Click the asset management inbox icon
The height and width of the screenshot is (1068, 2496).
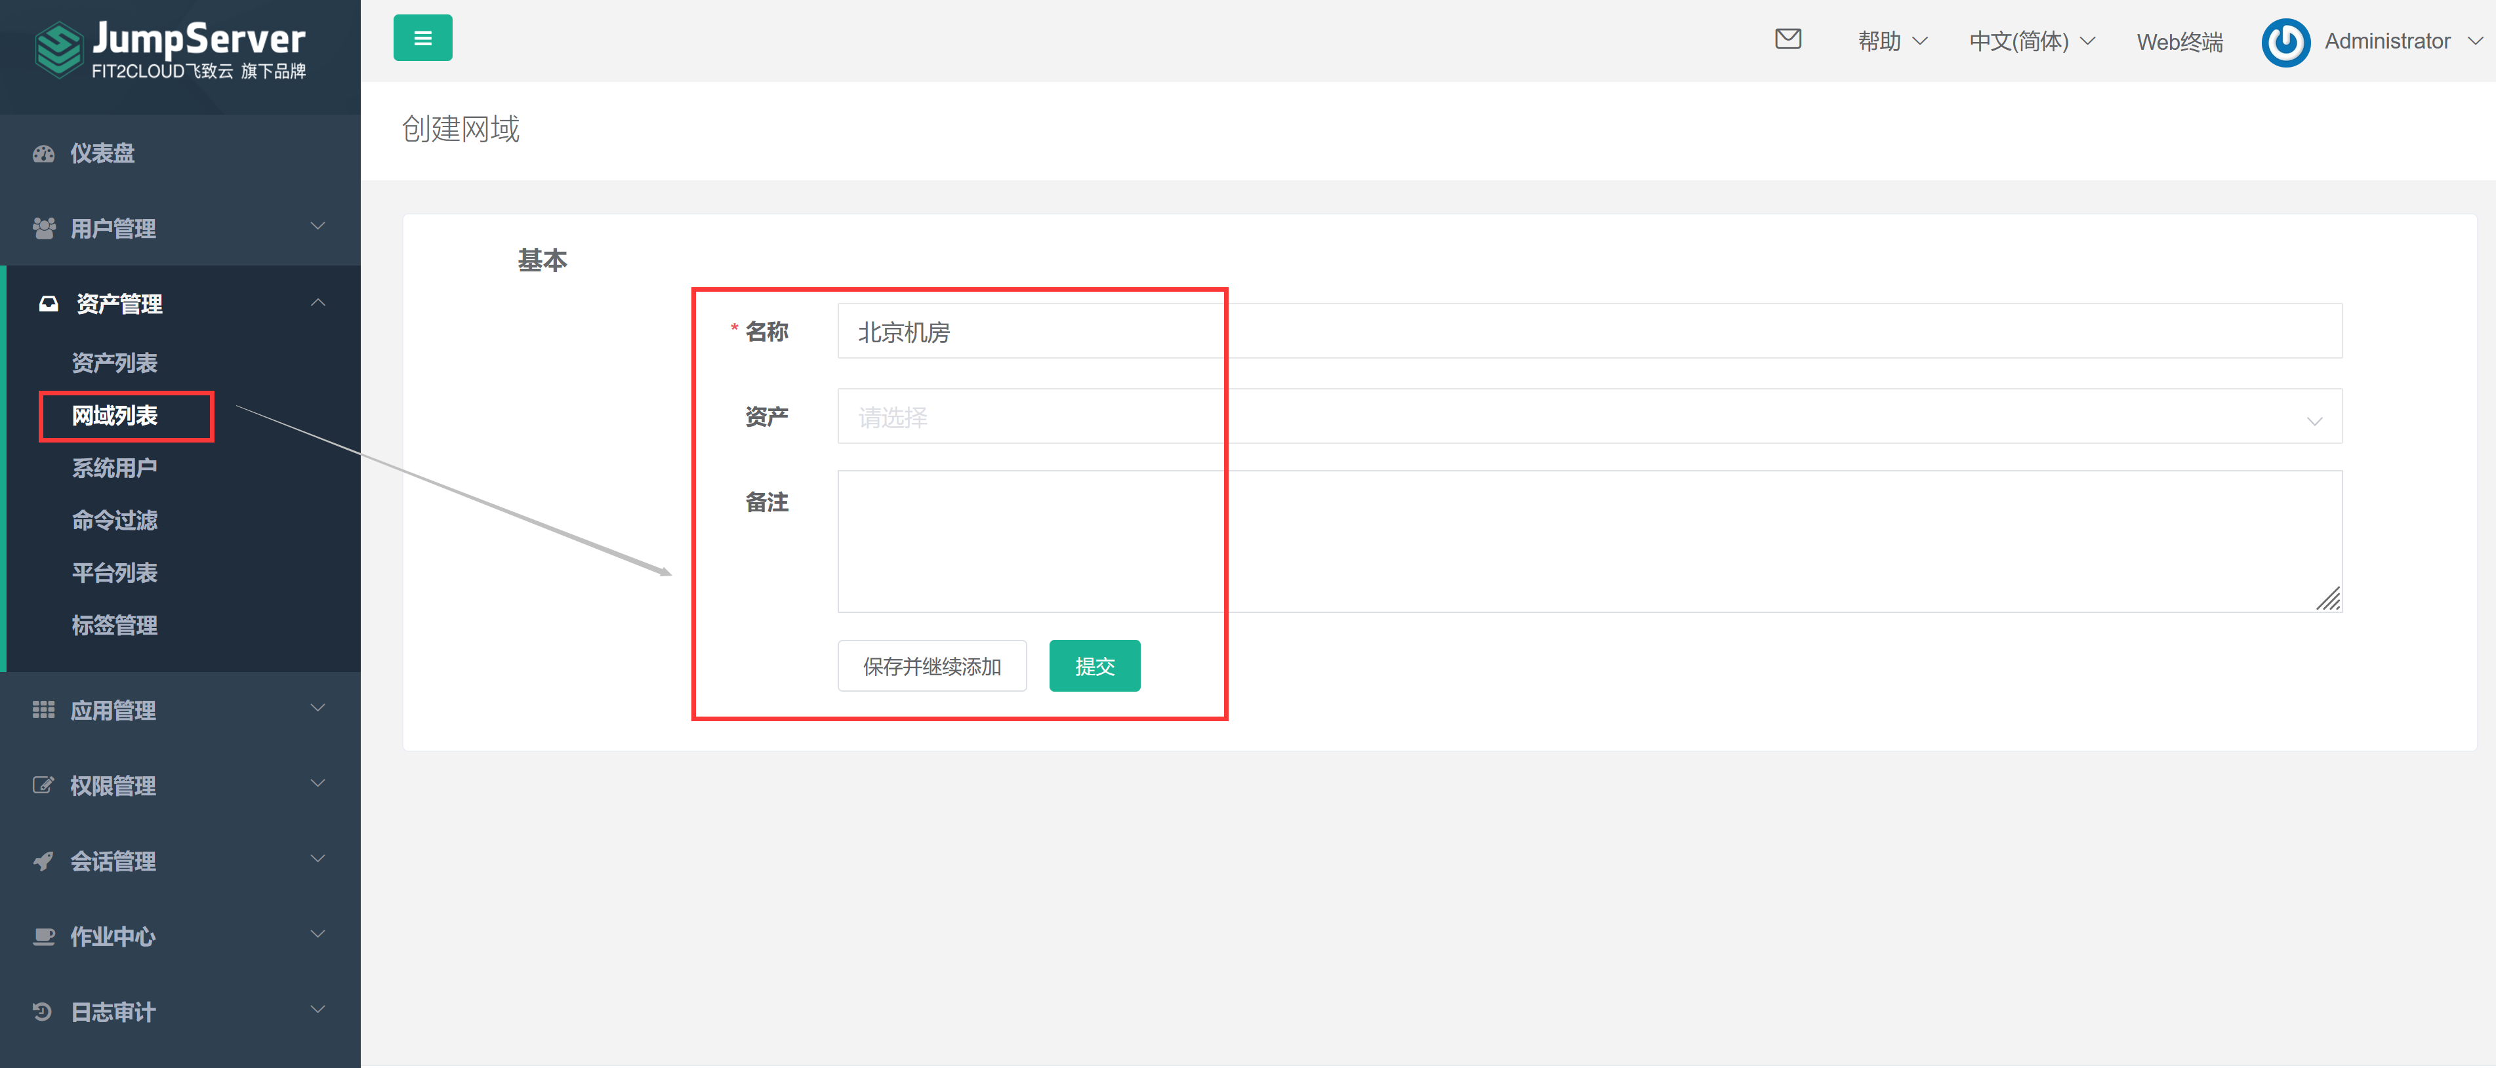pyautogui.click(x=49, y=304)
